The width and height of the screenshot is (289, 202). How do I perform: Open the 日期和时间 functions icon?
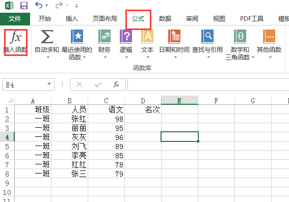pos(174,37)
